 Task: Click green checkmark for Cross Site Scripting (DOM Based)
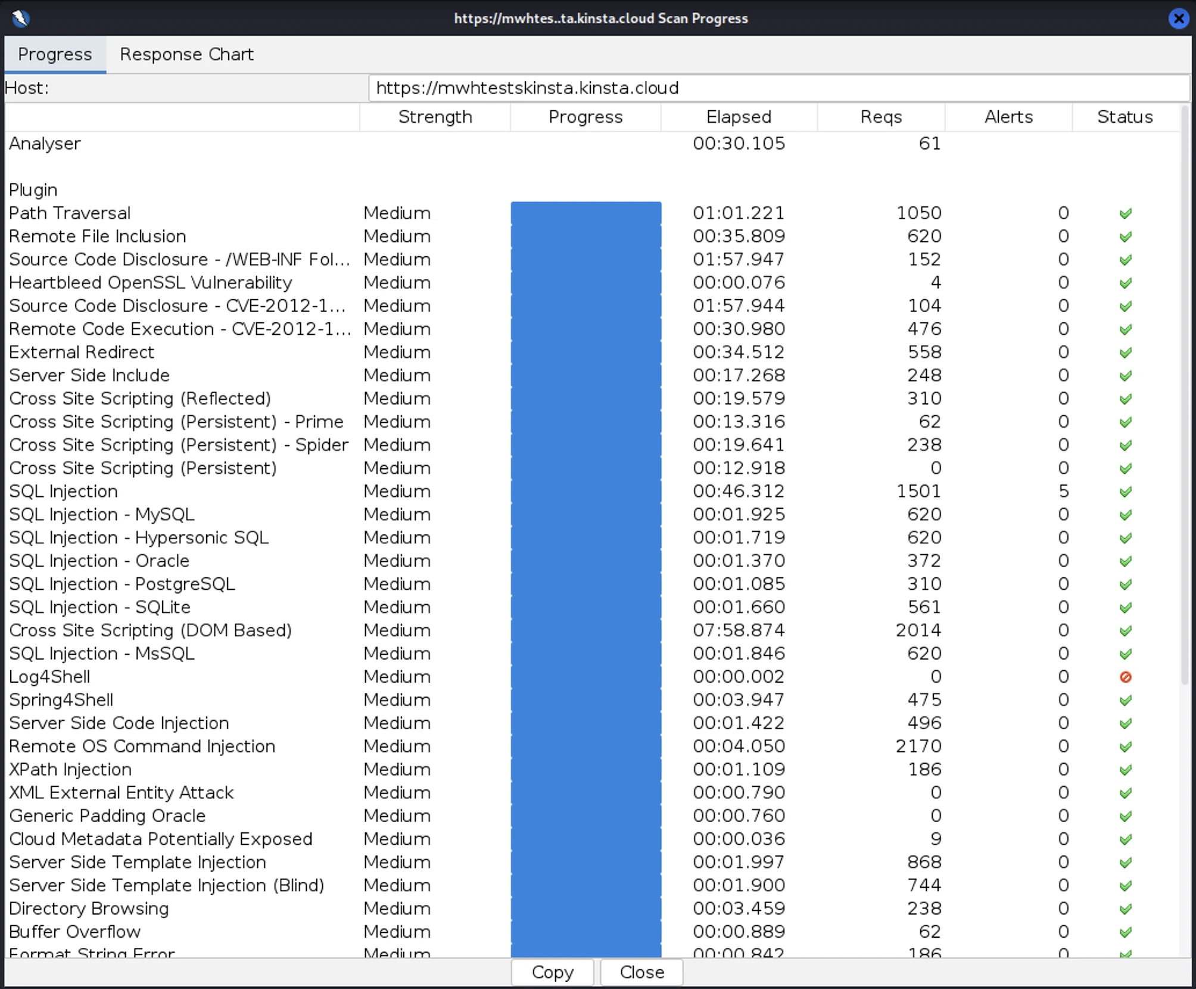click(x=1125, y=630)
